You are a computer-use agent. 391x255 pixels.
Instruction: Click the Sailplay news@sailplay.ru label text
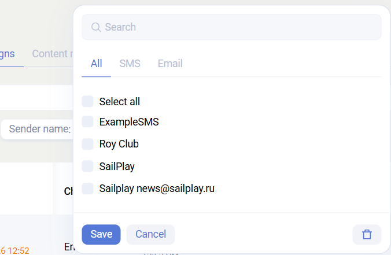157,189
